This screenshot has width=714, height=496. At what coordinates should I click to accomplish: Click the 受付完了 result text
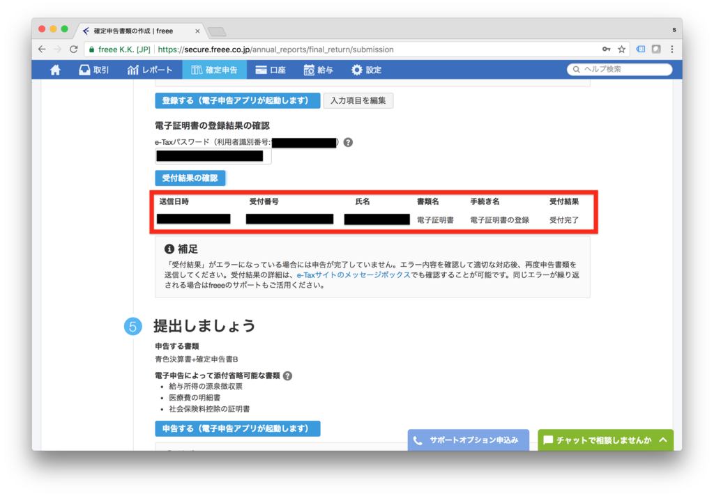pos(563,220)
